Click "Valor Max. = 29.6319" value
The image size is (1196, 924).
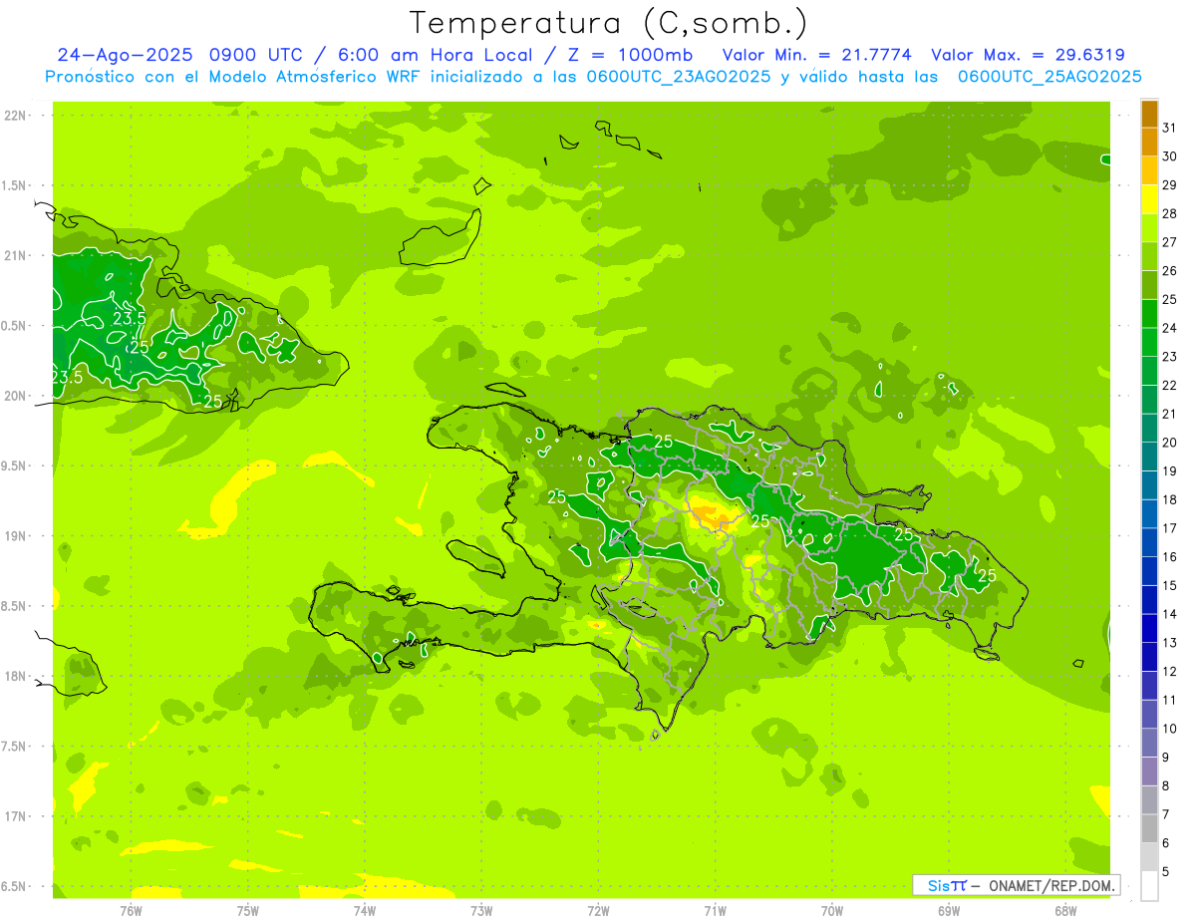tap(1028, 55)
